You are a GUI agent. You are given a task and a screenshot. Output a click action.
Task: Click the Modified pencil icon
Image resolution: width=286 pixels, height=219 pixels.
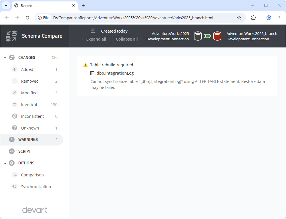(15, 93)
